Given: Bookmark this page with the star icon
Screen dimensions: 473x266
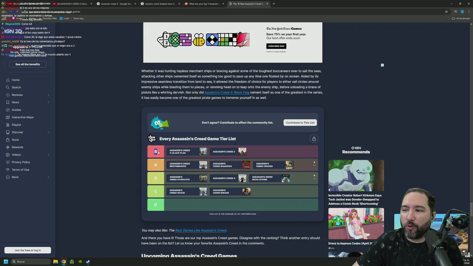Looking at the screenshot, I should (x=446, y=11).
